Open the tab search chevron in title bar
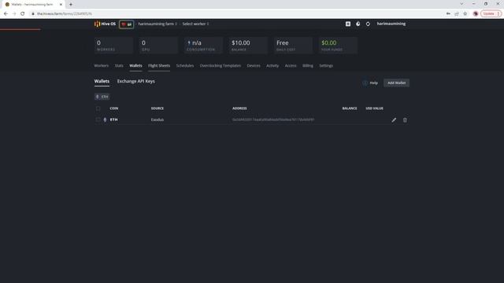Viewport: 504px width, 283px height. pos(461,4)
